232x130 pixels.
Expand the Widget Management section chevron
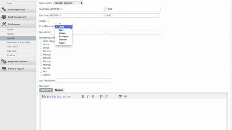pyautogui.click(x=31, y=62)
